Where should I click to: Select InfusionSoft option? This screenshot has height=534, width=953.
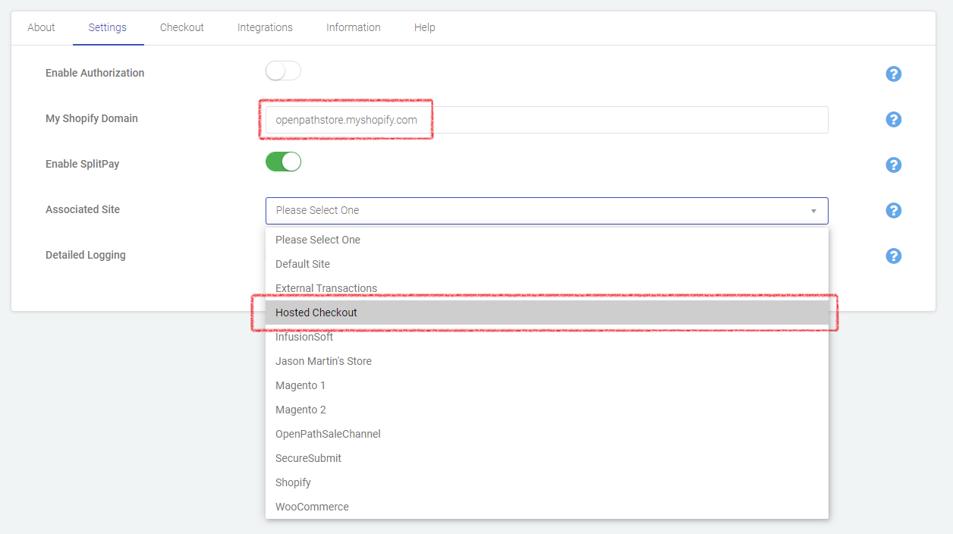(x=546, y=337)
